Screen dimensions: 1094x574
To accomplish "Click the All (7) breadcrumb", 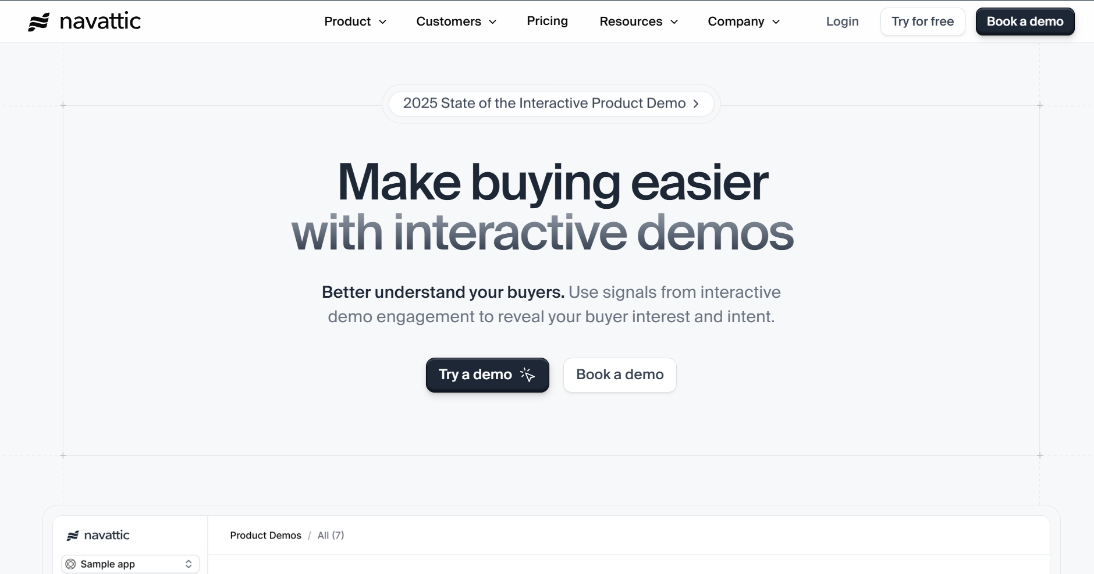I will [331, 536].
